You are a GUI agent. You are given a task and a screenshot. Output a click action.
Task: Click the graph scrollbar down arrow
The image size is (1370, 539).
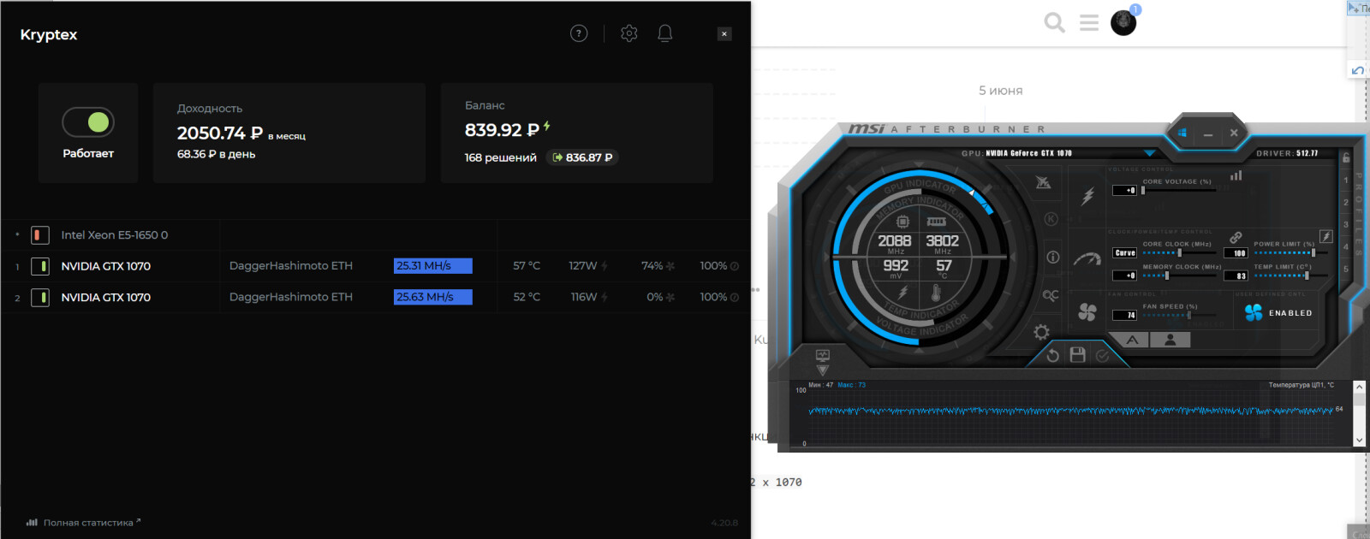tap(1359, 440)
